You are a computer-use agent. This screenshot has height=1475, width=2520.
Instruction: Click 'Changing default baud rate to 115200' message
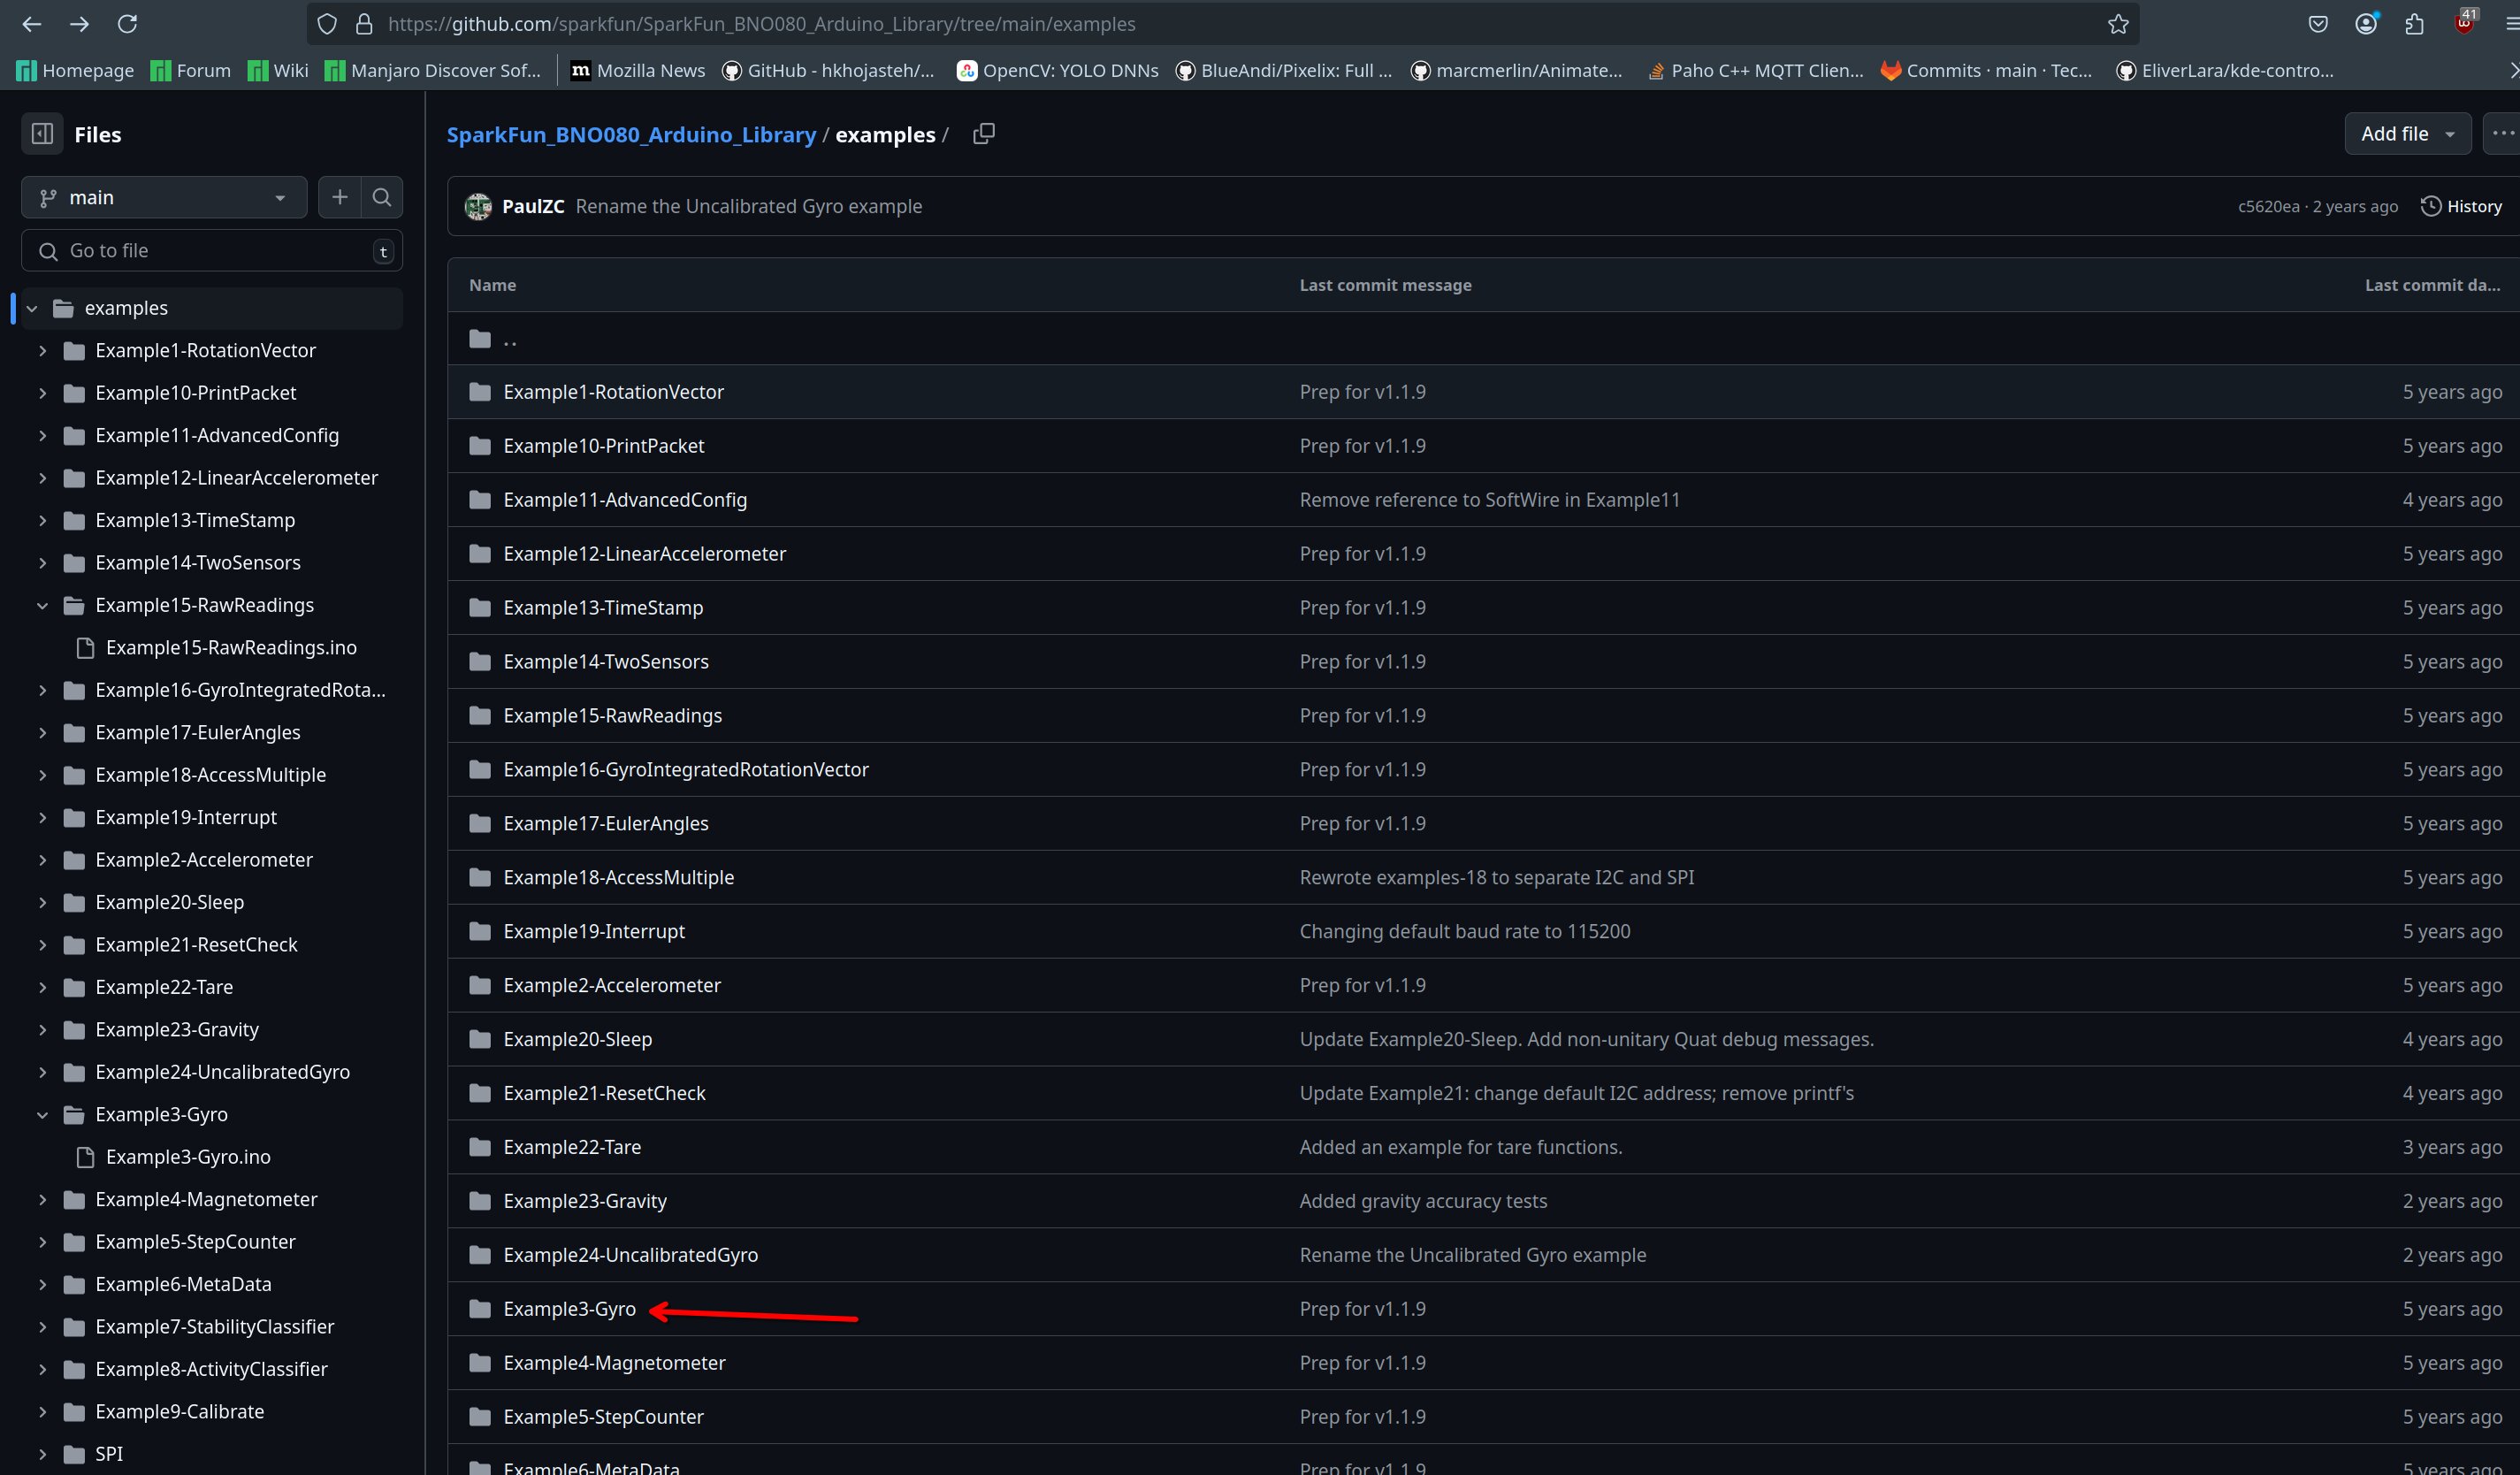(1464, 931)
